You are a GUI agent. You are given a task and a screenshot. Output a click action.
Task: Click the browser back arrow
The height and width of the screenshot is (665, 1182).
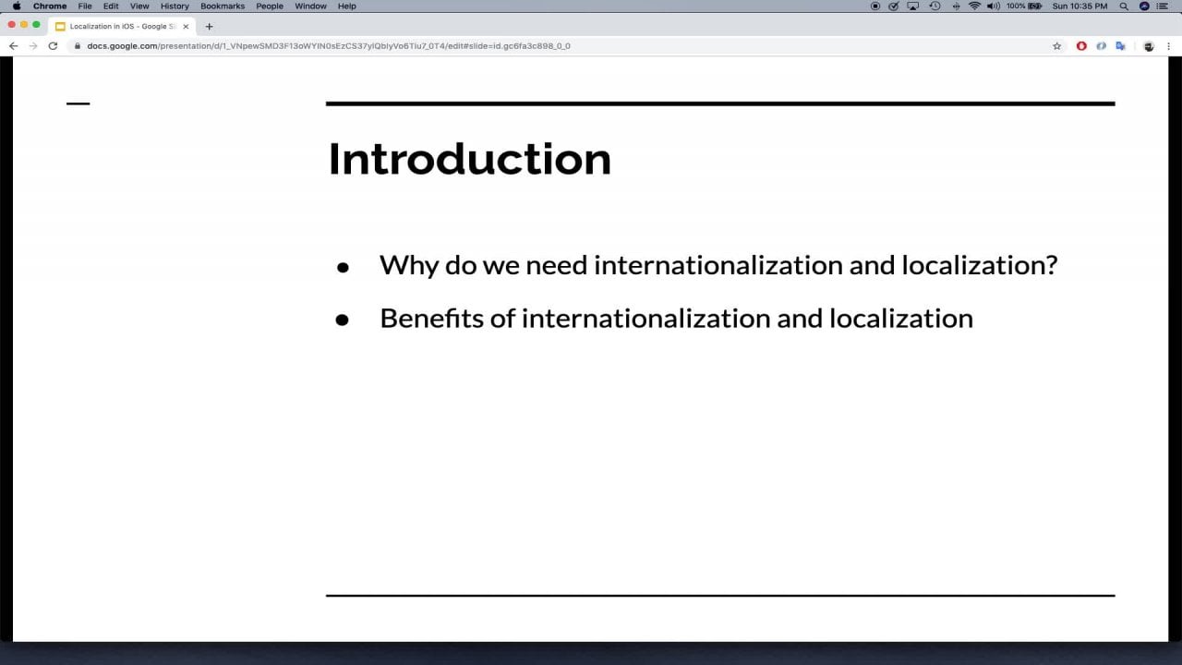tap(13, 46)
